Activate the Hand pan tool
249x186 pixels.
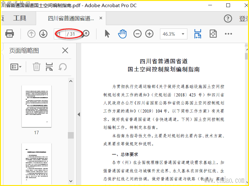[x=122, y=34]
